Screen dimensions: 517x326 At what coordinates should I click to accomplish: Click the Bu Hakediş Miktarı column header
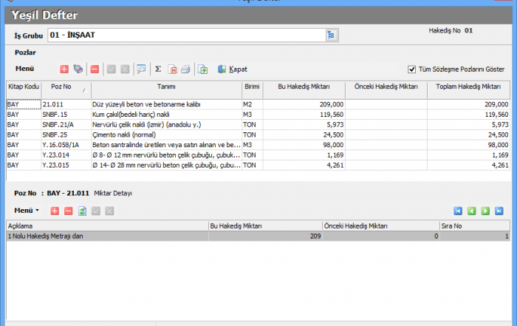click(303, 87)
